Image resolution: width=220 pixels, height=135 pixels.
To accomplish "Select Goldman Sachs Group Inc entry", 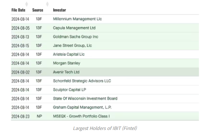I will (75, 37).
